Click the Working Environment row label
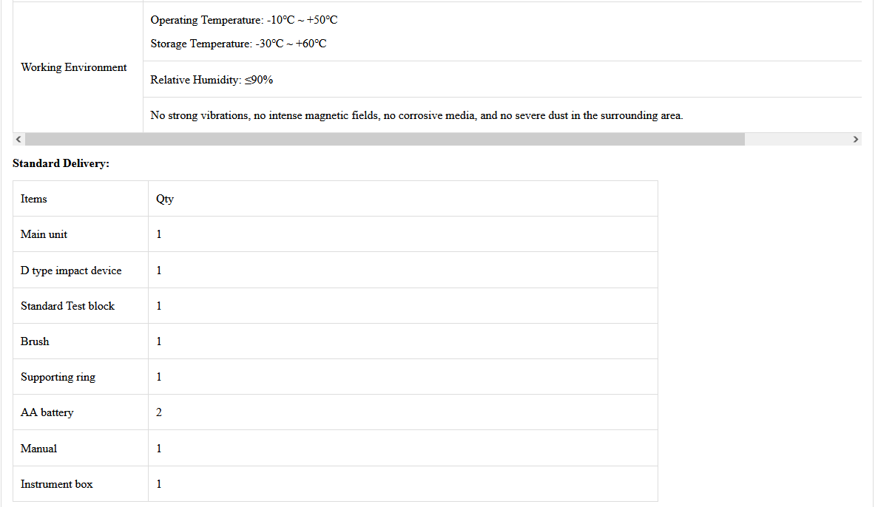This screenshot has width=878, height=507. point(74,67)
